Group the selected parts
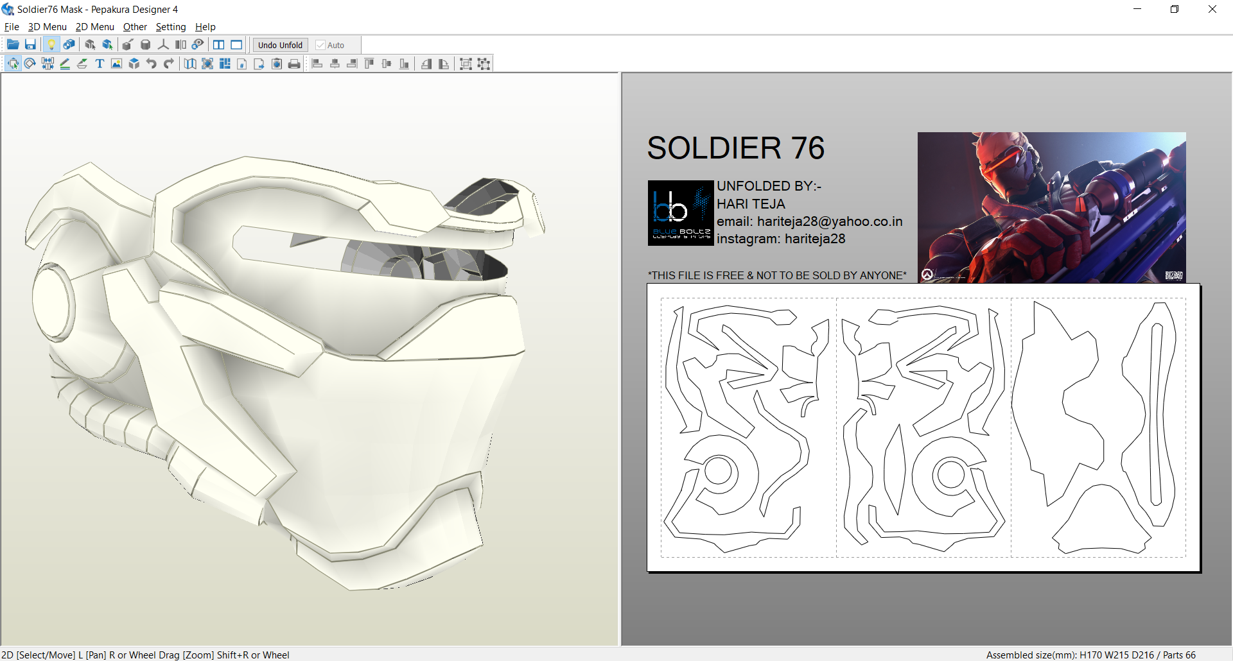The height and width of the screenshot is (661, 1233). point(466,64)
